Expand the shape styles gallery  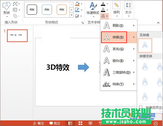point(71,15)
